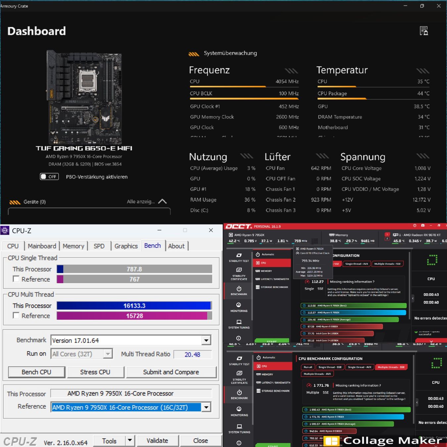Image resolution: width=447 pixels, height=447 pixels.
Task: Click info icon beside the 942.64 score bar
Action: [306, 431]
